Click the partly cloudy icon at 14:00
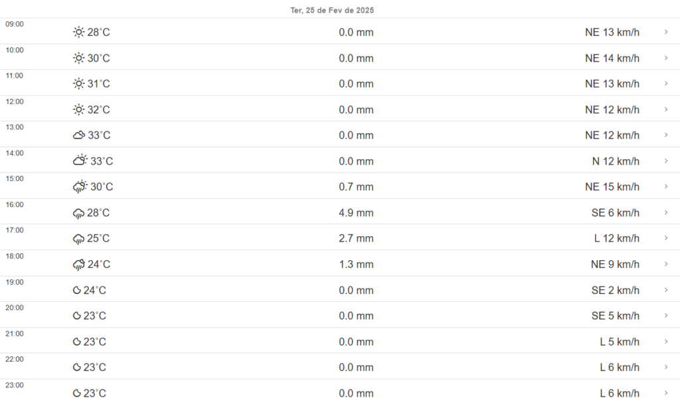Viewport: 680px width, 410px height. [80, 161]
